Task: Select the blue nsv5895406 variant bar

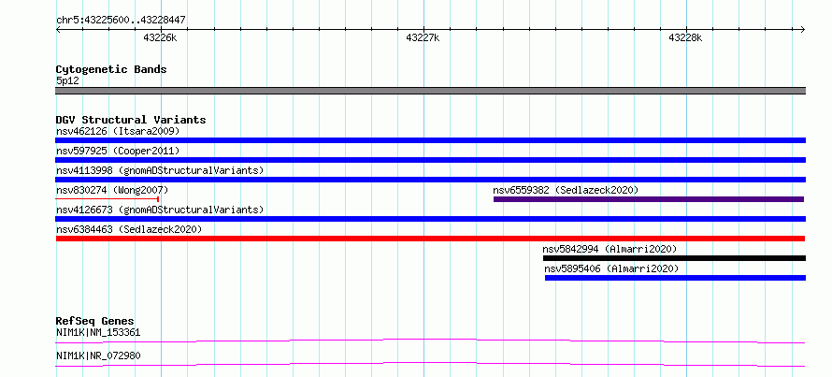Action: 676,278
